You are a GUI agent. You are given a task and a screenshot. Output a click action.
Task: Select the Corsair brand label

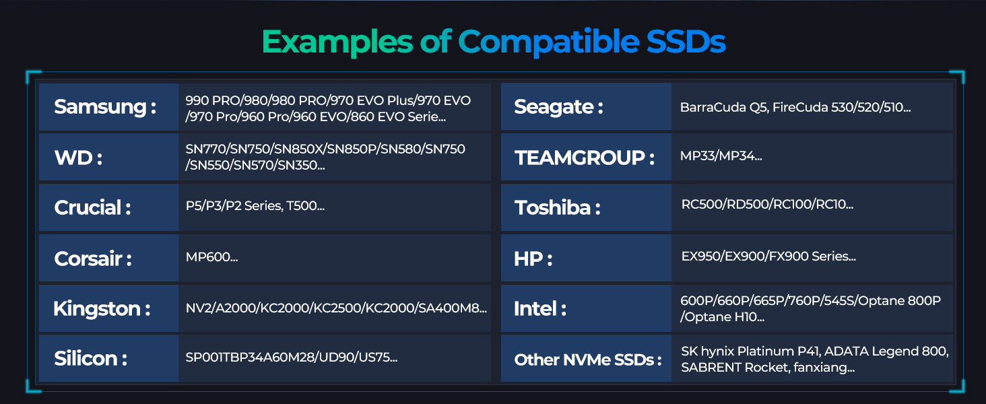(x=93, y=258)
